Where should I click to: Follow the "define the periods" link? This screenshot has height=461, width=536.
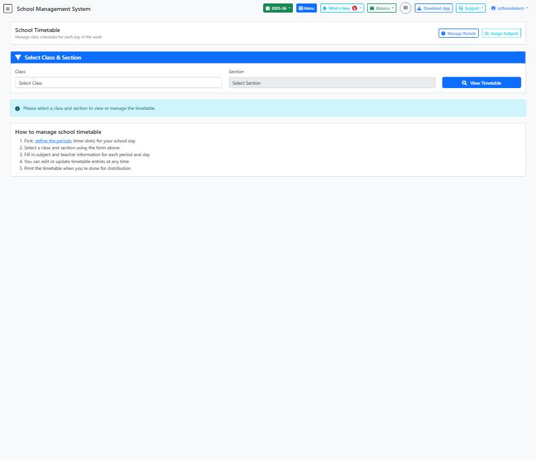click(53, 141)
